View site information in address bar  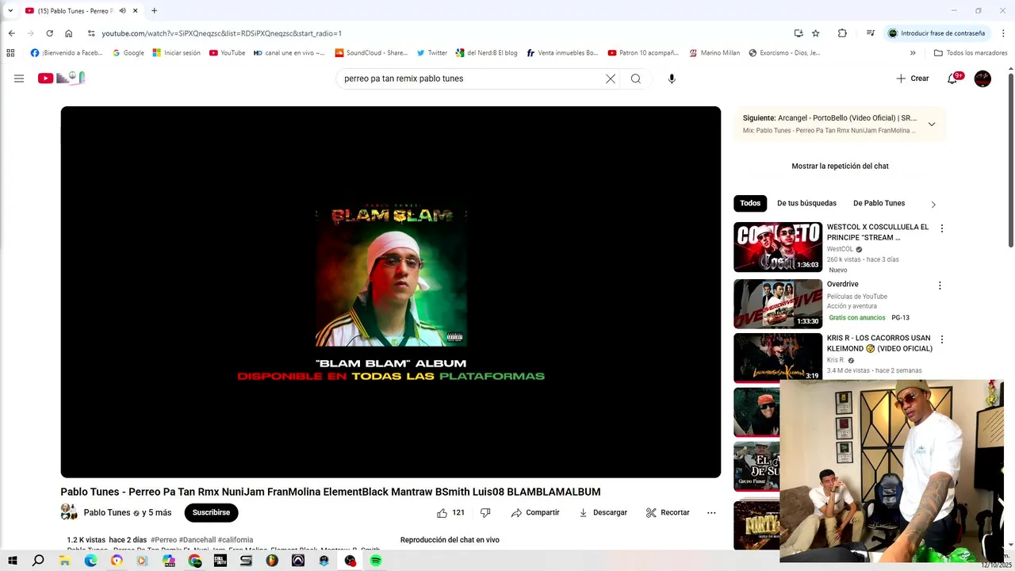(x=91, y=33)
